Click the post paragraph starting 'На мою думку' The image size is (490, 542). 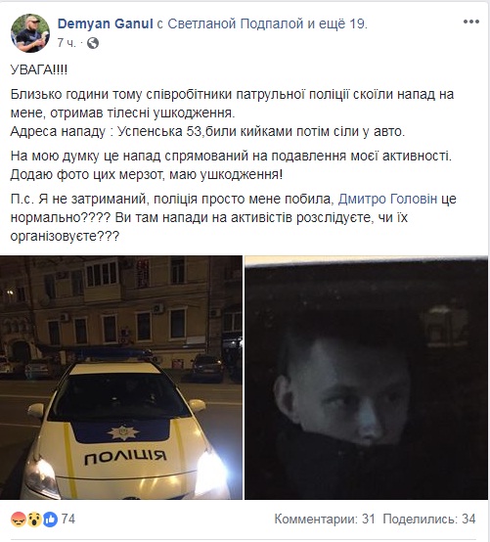[x=231, y=165]
